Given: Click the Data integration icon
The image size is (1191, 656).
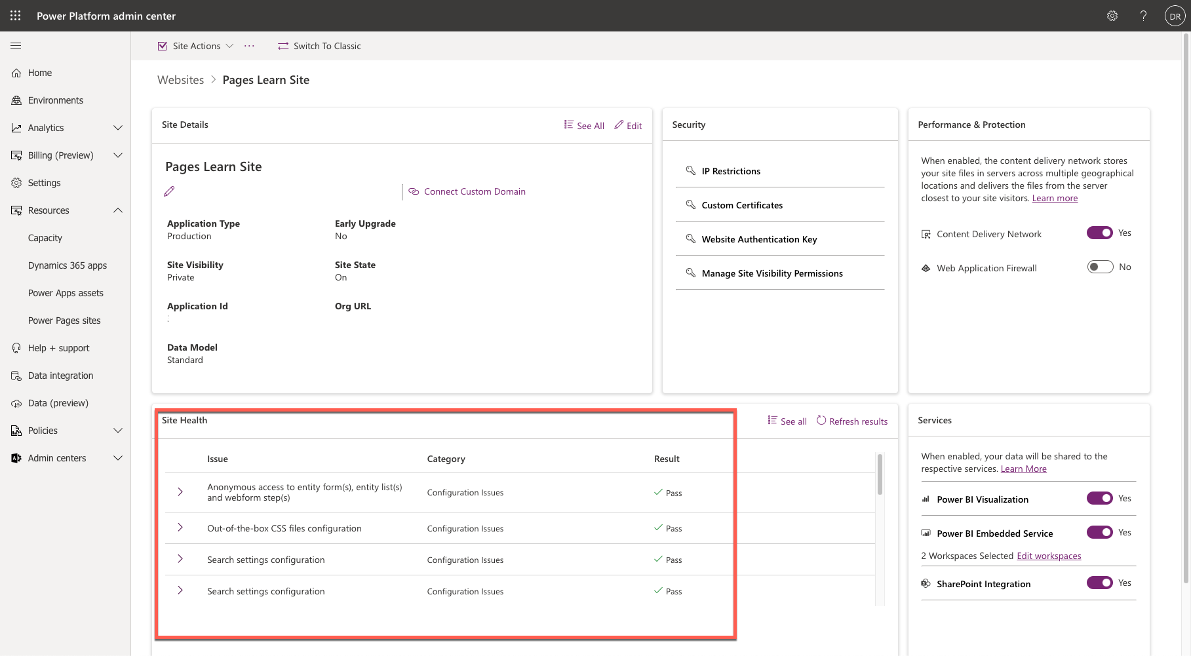Looking at the screenshot, I should pos(16,376).
